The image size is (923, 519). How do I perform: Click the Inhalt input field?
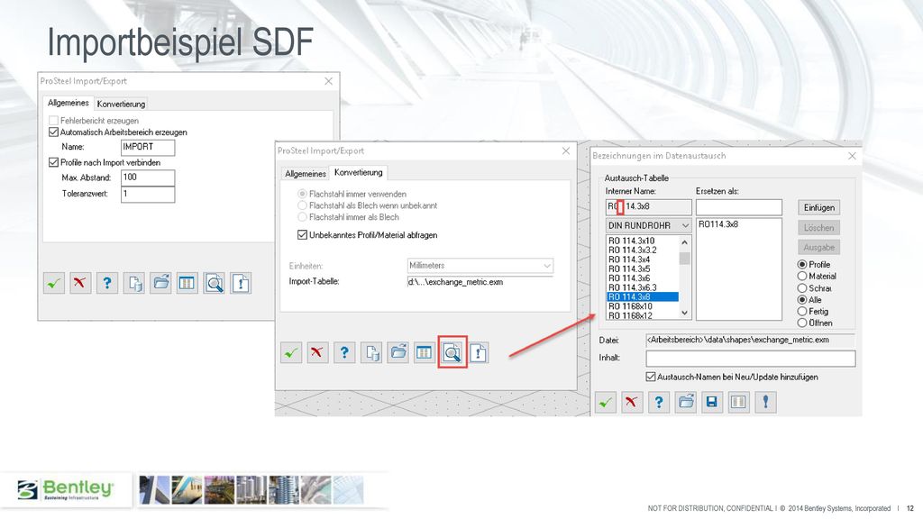[x=751, y=359]
